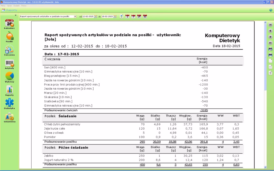The image size is (274, 171).
Task: Go to Posiłki meals section
Action: (9, 37)
